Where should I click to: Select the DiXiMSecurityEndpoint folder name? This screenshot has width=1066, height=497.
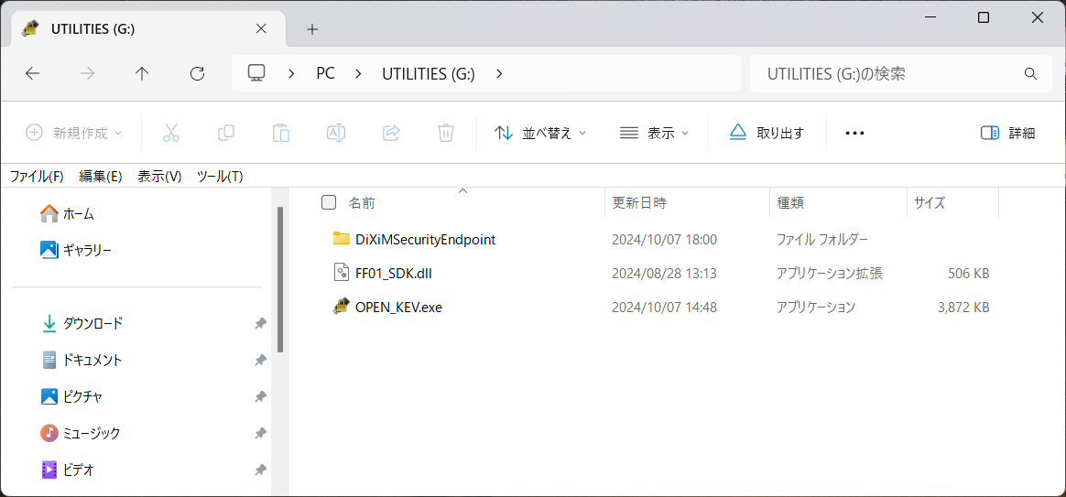(x=425, y=239)
